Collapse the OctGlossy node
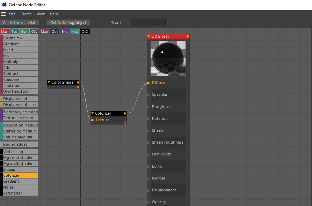 coord(148,36)
